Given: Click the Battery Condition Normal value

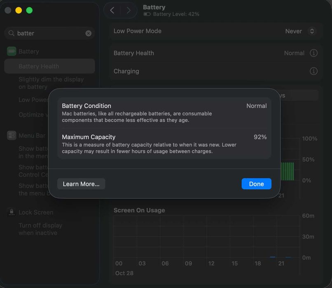Looking at the screenshot, I should [256, 106].
